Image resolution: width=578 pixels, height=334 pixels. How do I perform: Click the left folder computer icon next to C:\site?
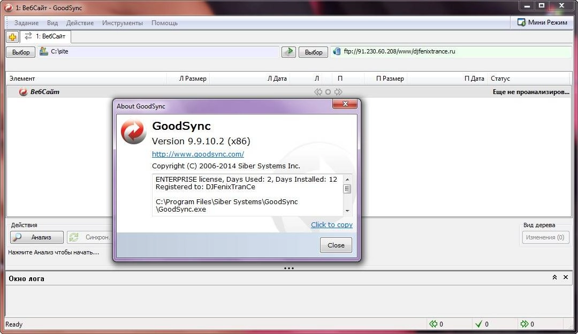(44, 51)
